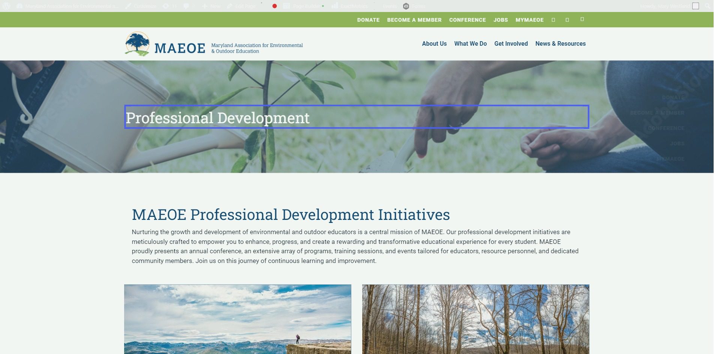Select the Professional Development heading block
Image resolution: width=720 pixels, height=354 pixels.
tap(356, 117)
